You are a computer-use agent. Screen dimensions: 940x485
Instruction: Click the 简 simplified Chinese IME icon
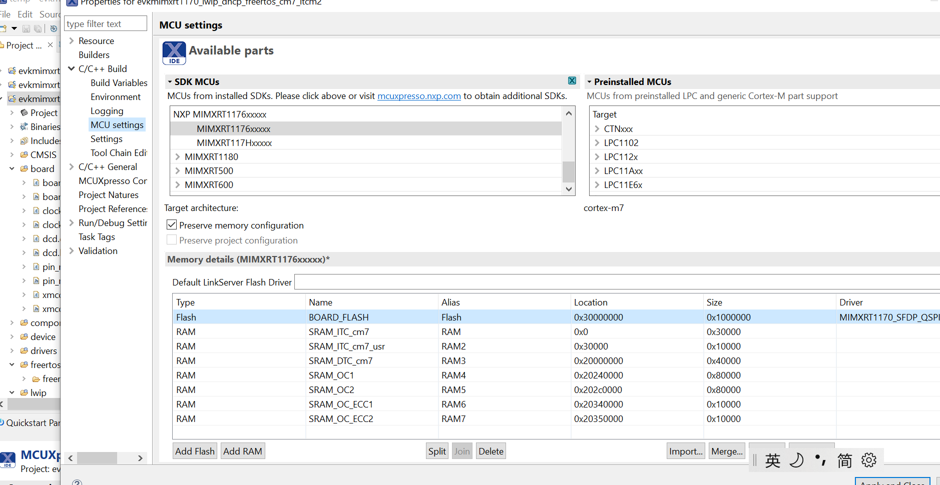coord(844,460)
